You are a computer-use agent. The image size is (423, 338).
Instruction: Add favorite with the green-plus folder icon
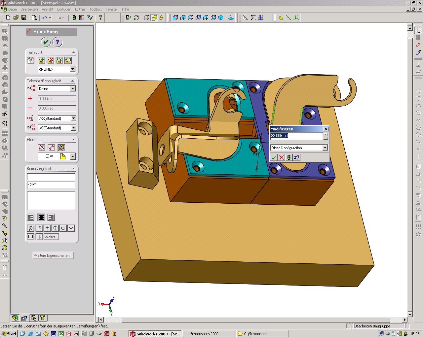pos(41,60)
